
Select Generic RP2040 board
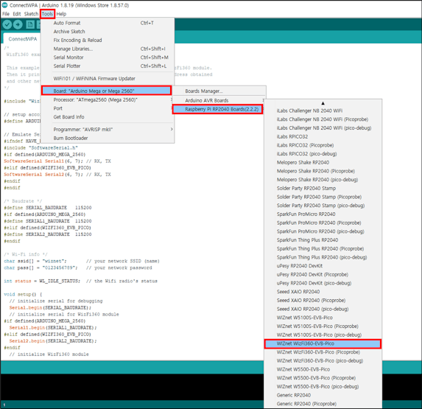point(323,395)
